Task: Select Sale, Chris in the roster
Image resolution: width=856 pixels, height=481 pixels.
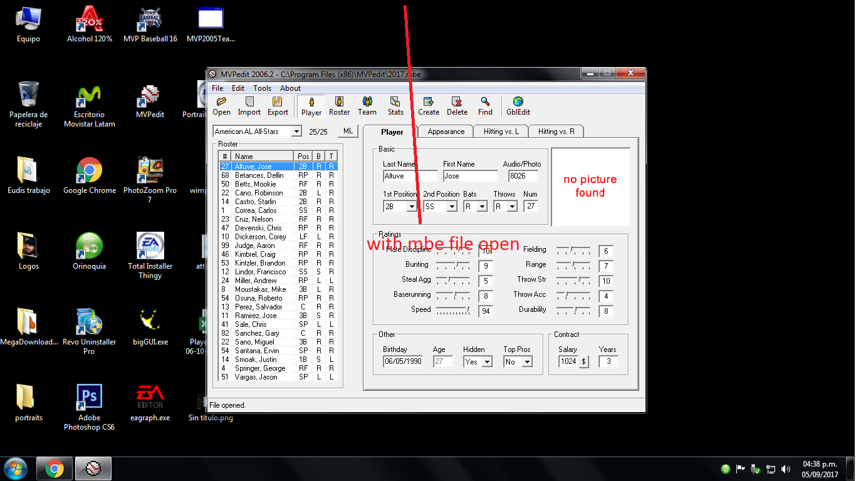Action: 278,324
